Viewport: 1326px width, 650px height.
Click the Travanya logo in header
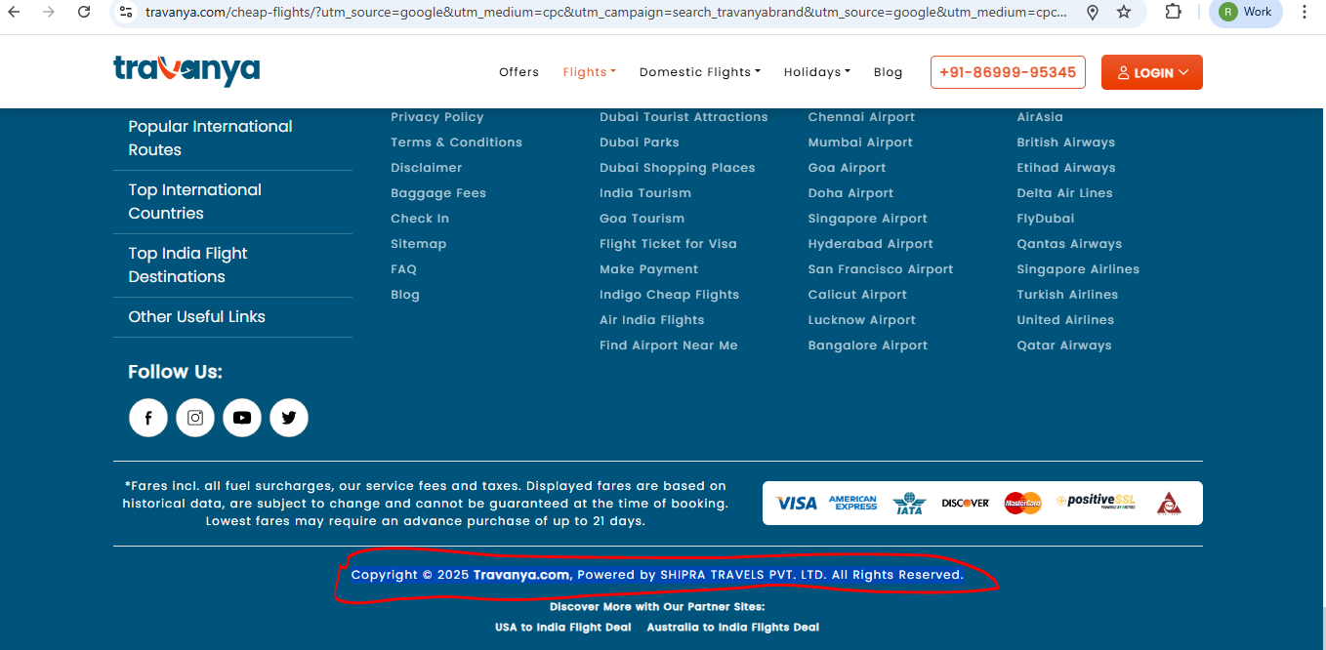click(186, 71)
